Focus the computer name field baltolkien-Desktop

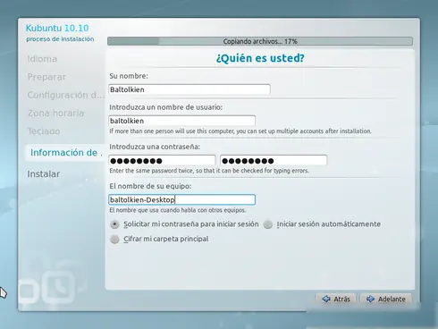click(182, 199)
